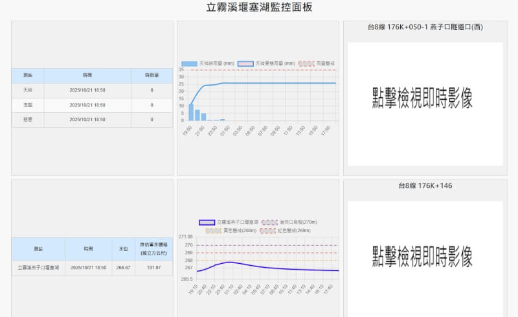Toggle the 立霧溪燕子口堰塞湖 legend swatch
518x317 pixels.
click(207, 222)
